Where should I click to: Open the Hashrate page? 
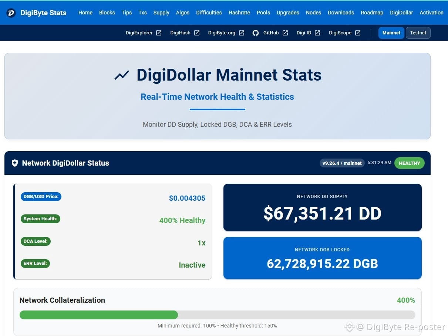(239, 13)
